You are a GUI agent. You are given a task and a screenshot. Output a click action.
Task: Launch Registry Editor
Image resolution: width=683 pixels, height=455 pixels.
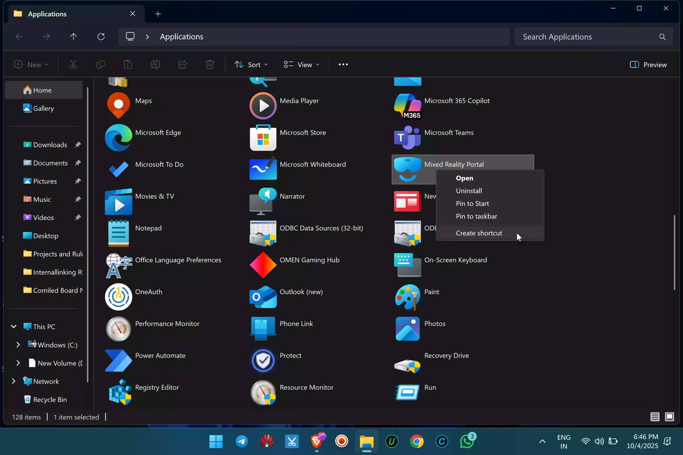coord(157,387)
